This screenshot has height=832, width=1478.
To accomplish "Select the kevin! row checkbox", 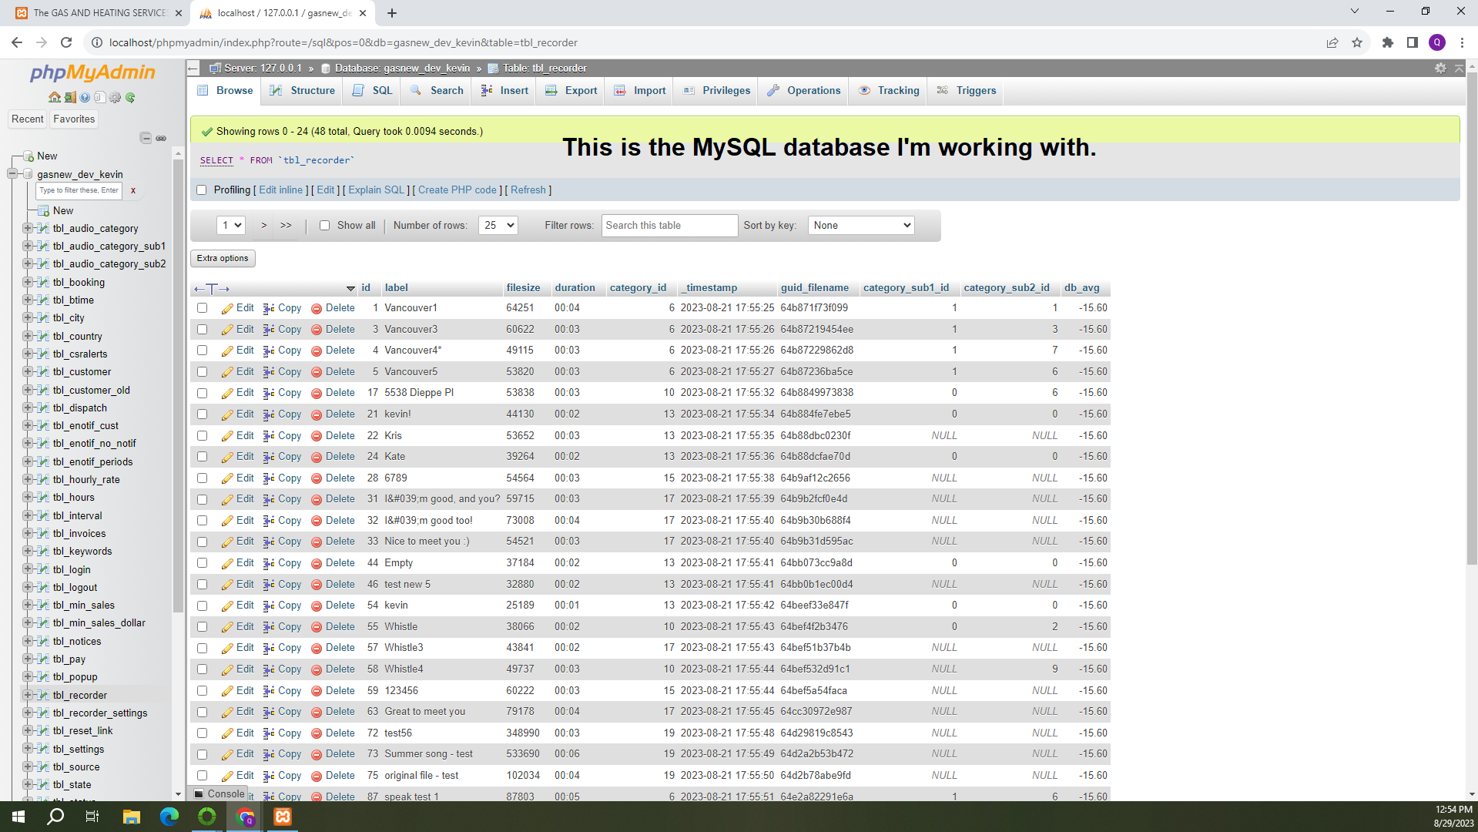I will [x=202, y=414].
